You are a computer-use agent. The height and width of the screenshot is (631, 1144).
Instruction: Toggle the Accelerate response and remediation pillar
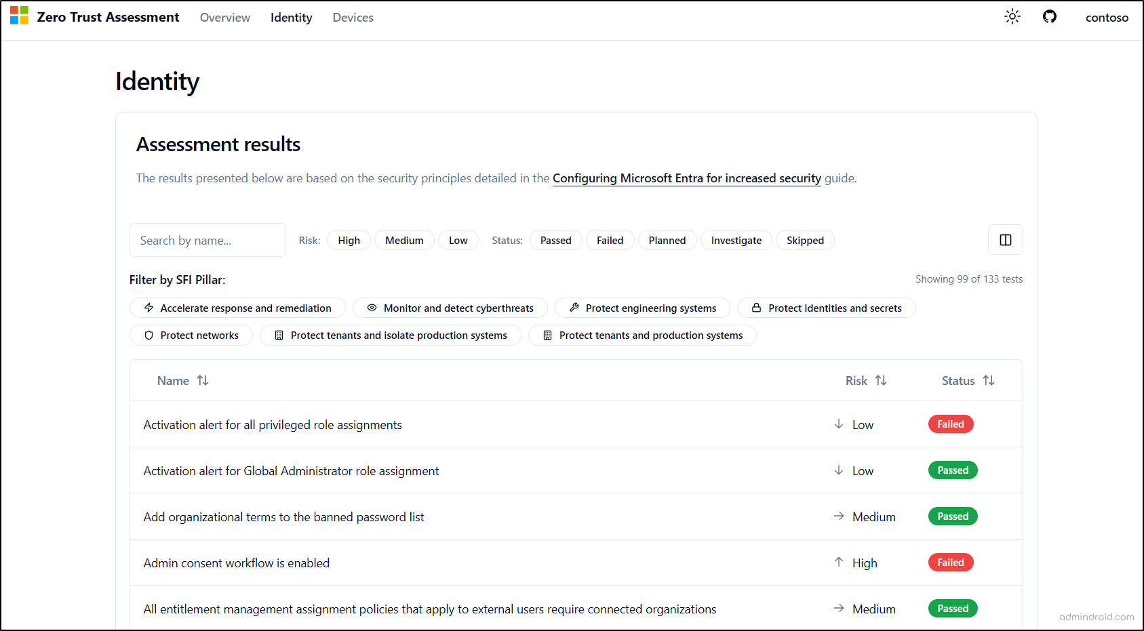pos(237,308)
